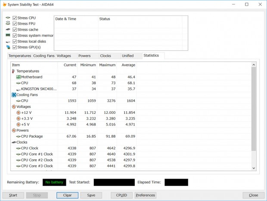This screenshot has width=267, height=201.
Task: Toggle the Stress system memory checkbox
Action: pyautogui.click(x=15, y=35)
